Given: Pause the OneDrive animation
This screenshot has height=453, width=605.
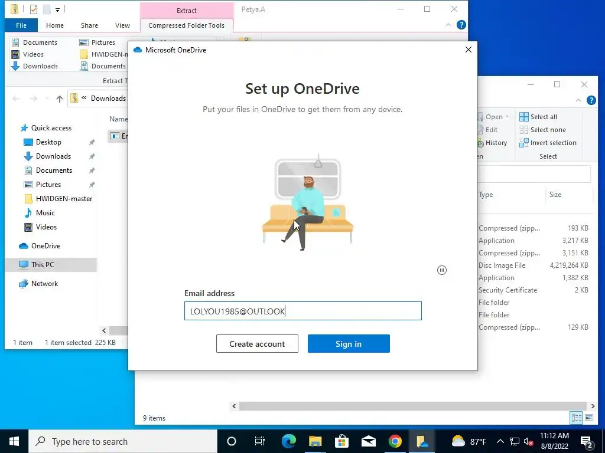Looking at the screenshot, I should coord(442,270).
